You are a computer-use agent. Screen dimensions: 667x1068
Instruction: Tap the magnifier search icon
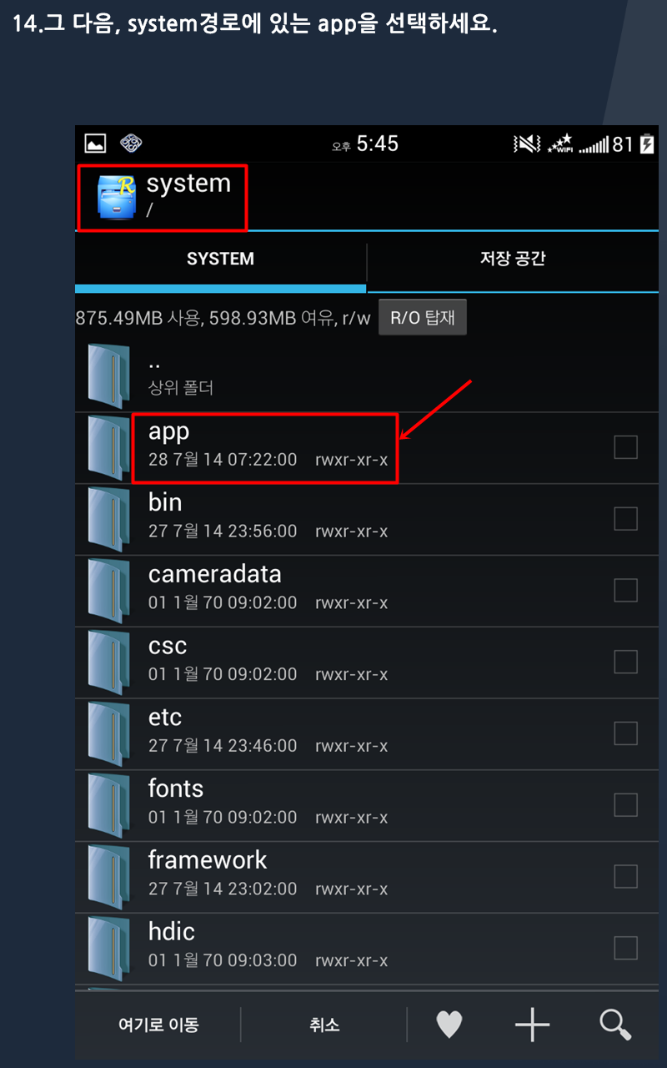[x=615, y=1025]
